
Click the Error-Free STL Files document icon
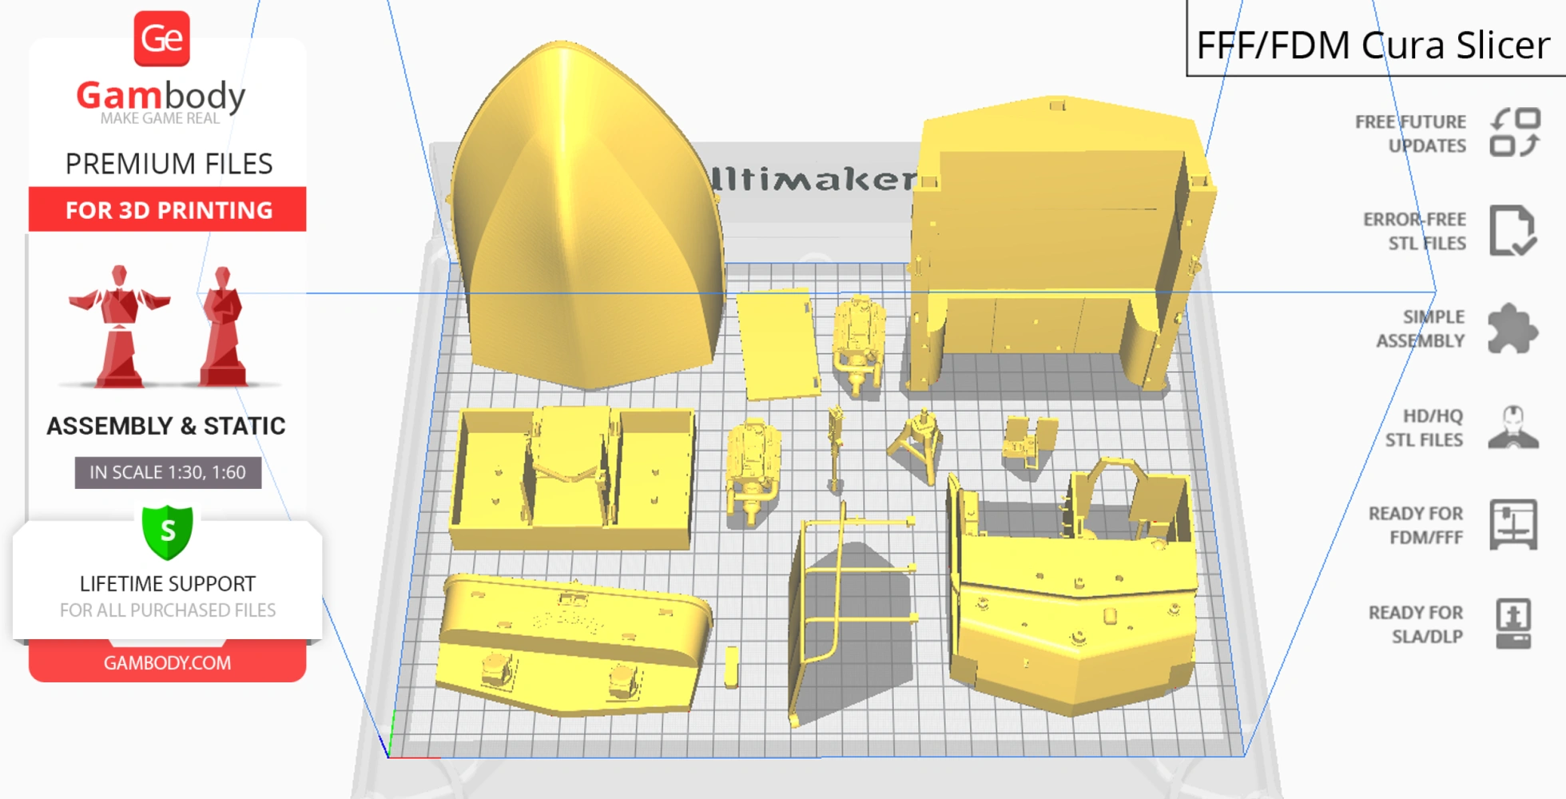1512,231
